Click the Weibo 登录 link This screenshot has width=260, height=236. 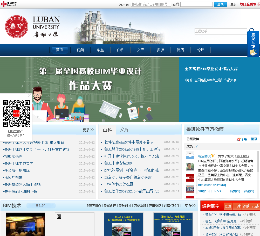(254, 139)
